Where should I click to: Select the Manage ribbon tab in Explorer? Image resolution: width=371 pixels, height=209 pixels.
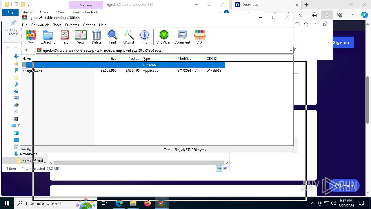coord(86,5)
